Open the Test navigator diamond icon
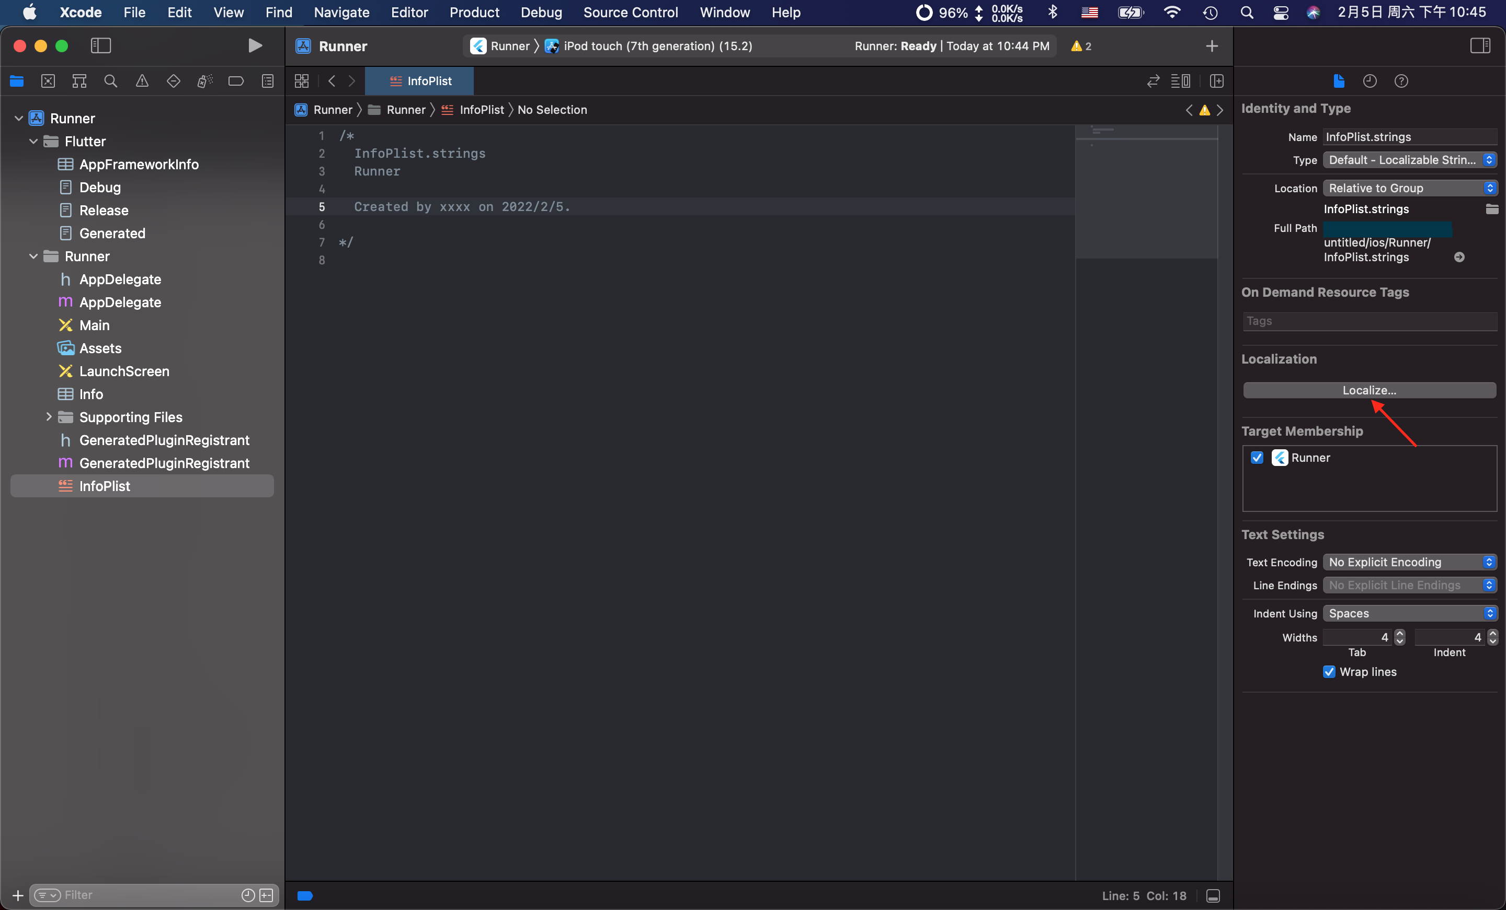1506x910 pixels. (174, 80)
